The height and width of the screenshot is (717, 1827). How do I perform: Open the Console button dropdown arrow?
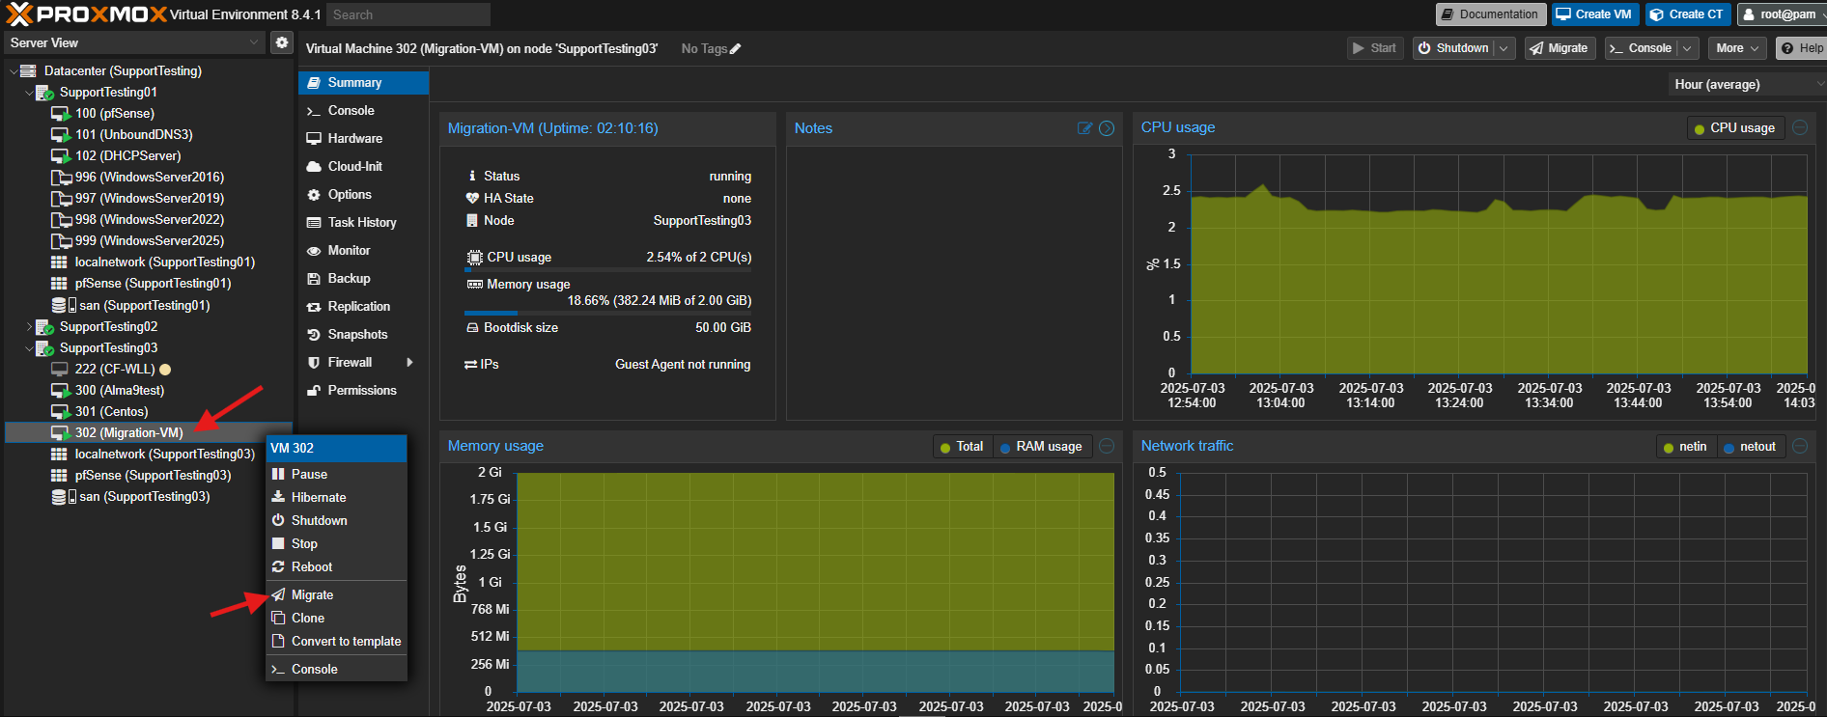pos(1687,48)
